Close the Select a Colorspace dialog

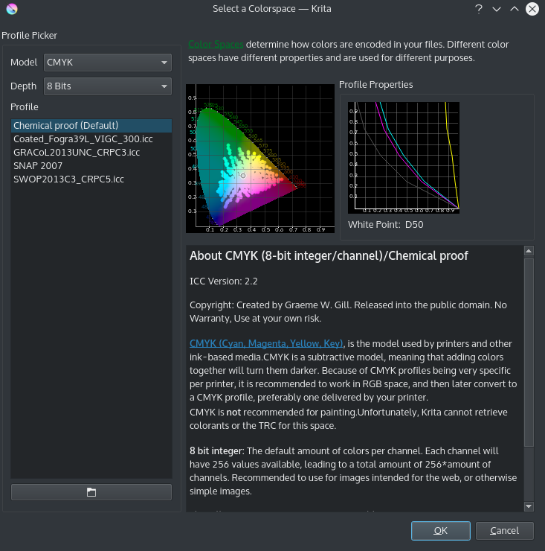point(532,9)
